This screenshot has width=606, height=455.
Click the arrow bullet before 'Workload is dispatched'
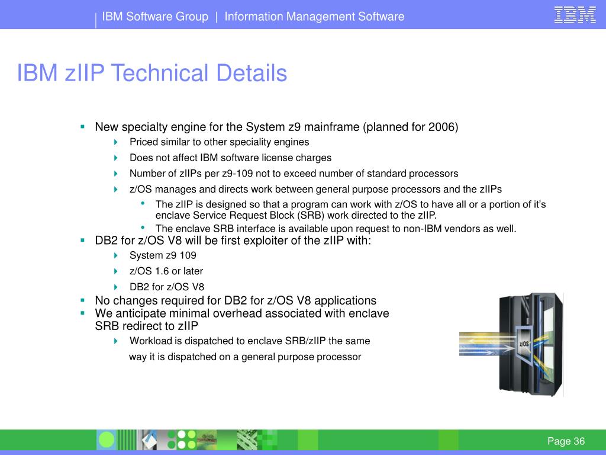point(115,341)
